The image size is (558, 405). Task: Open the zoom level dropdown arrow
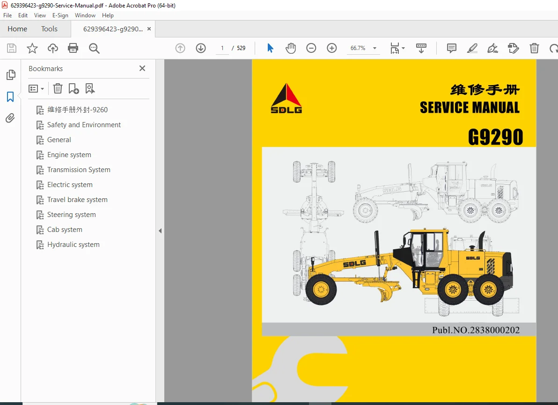point(374,48)
